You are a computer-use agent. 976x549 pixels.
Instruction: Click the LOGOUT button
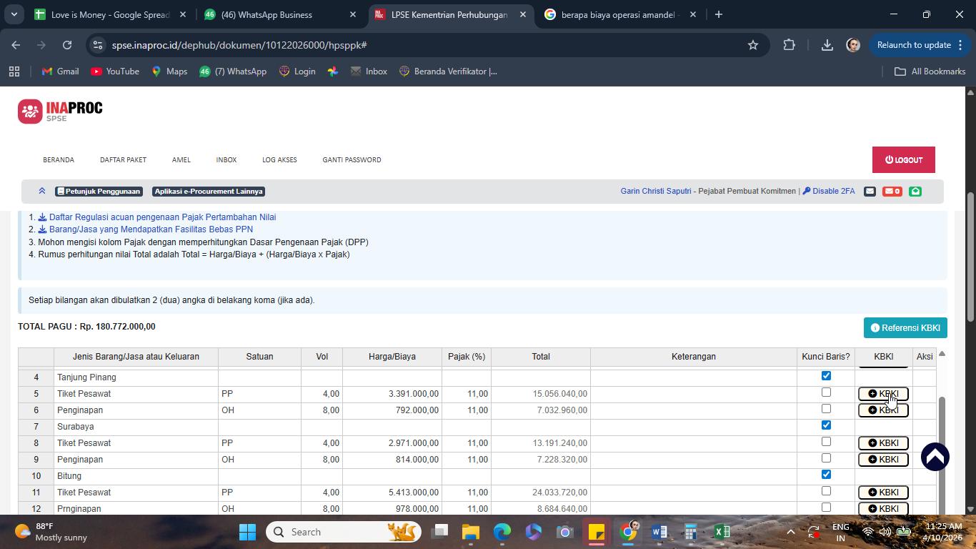[904, 160]
